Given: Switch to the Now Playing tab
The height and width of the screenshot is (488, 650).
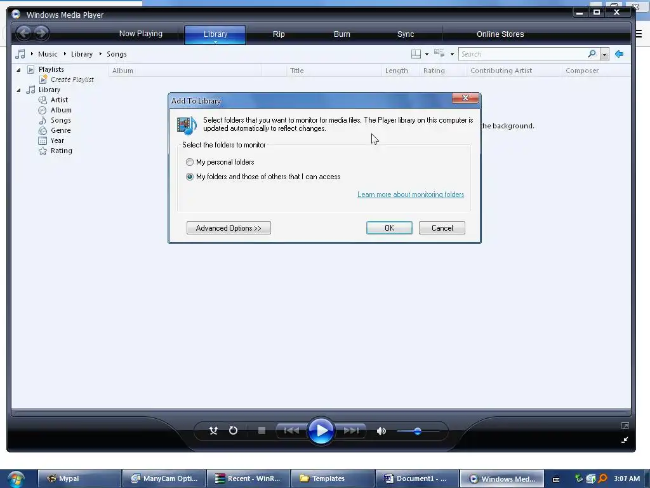Looking at the screenshot, I should pyautogui.click(x=140, y=34).
